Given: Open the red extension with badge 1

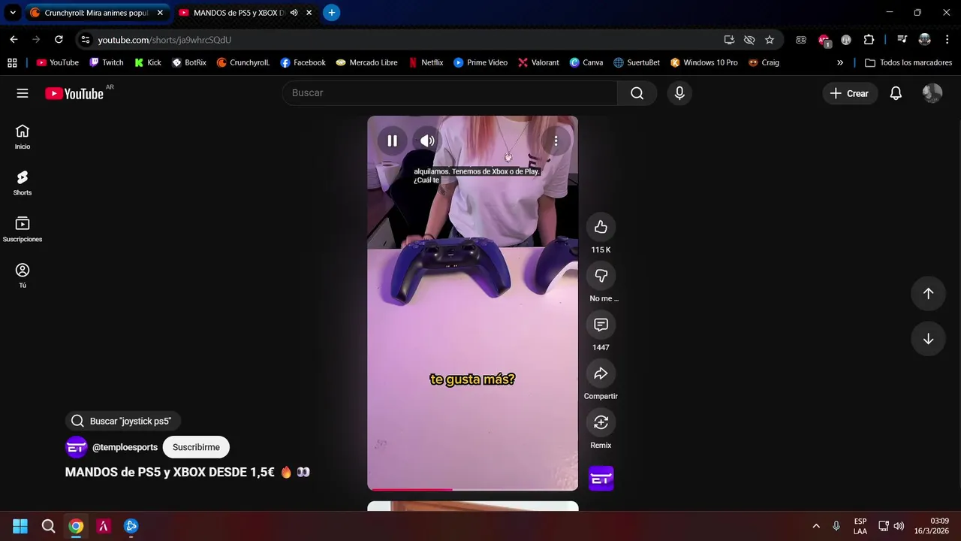Looking at the screenshot, I should pos(824,41).
